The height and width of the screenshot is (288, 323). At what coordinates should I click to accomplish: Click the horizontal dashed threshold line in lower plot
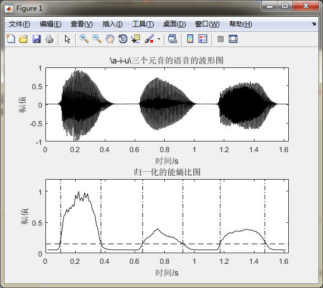click(x=167, y=244)
